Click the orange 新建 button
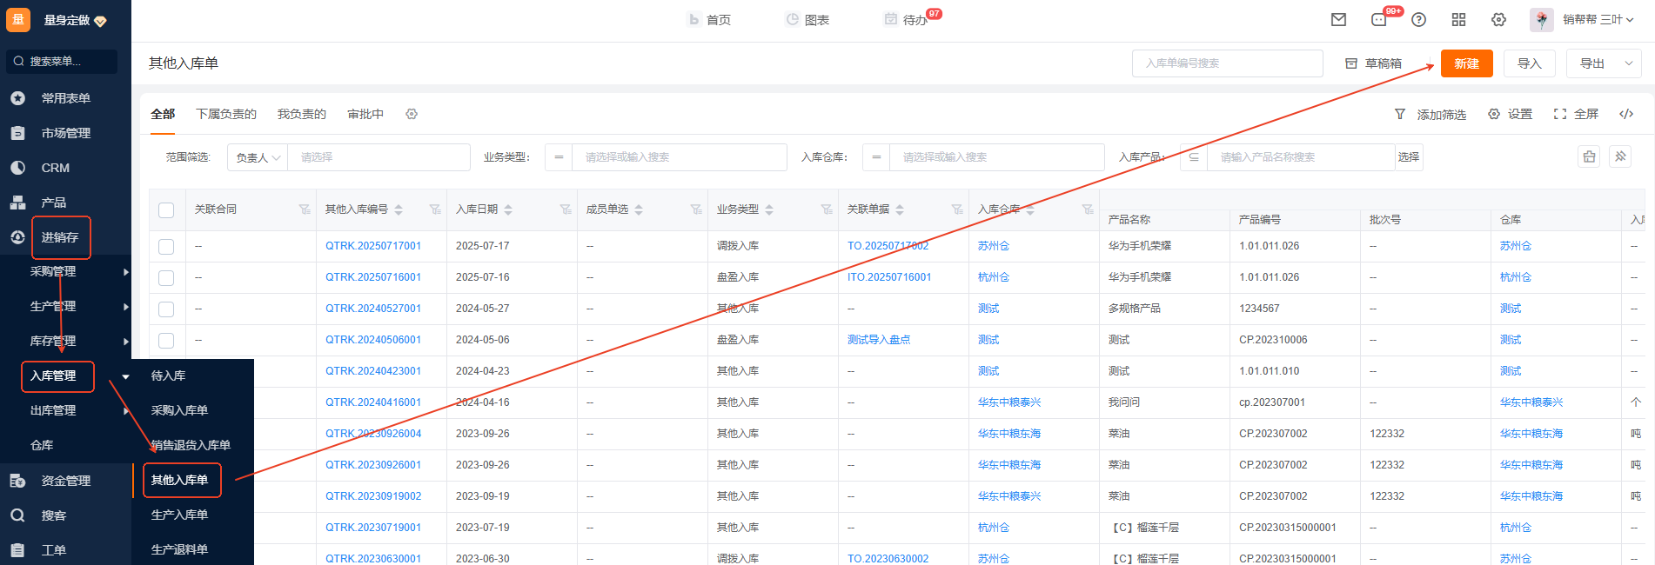The width and height of the screenshot is (1655, 565). coord(1467,63)
